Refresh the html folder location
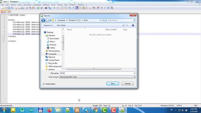This screenshot has height=113, width=201. [x=104, y=20]
